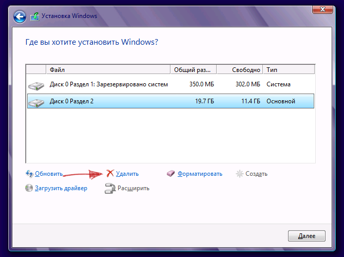Close the Установка Windows window
Viewport: 344px width, 257px height.
point(322,9)
